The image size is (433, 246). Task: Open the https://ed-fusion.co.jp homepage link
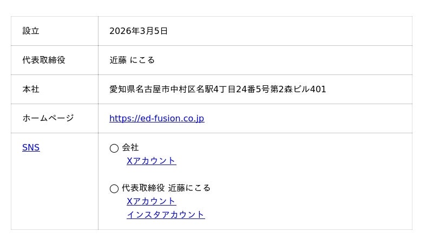156,119
